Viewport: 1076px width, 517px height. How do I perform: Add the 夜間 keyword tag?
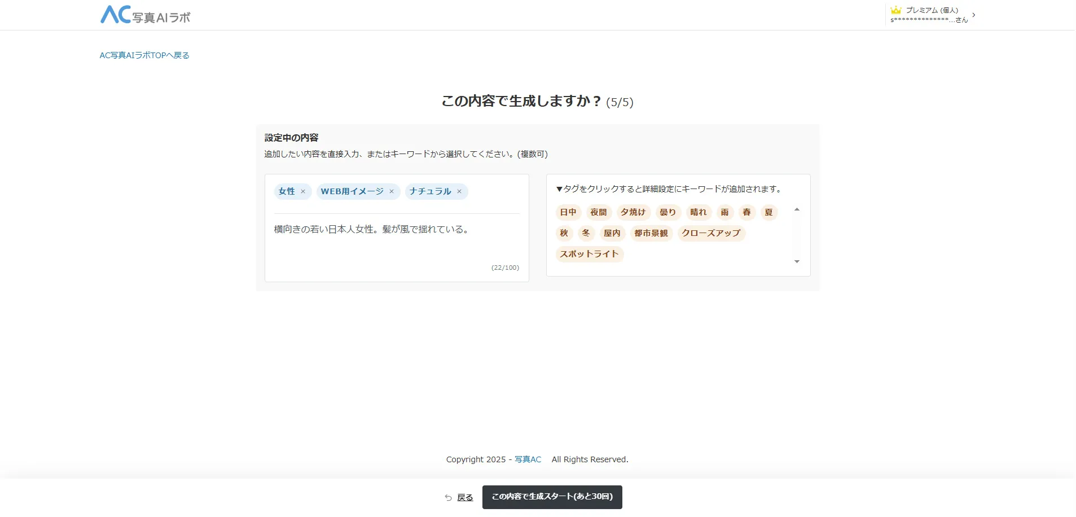[x=599, y=212]
